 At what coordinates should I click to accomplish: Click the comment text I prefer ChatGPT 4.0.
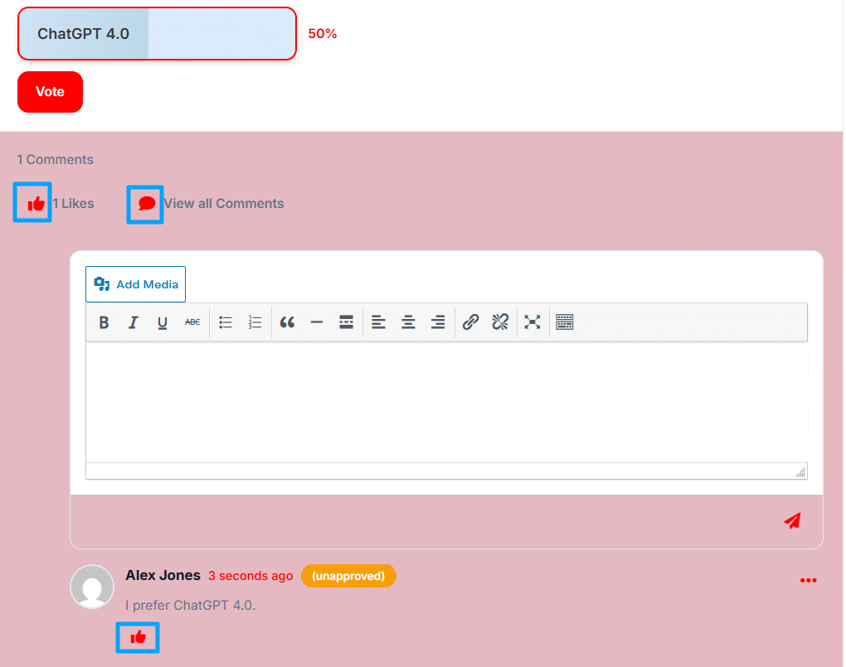tap(191, 606)
